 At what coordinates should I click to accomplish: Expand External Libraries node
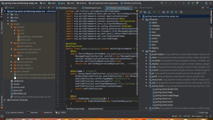5,100
